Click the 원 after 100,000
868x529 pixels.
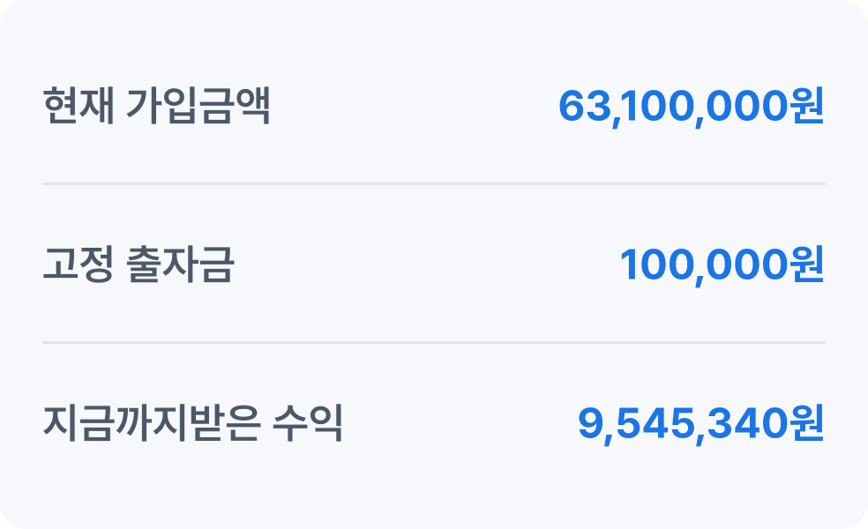808,264
